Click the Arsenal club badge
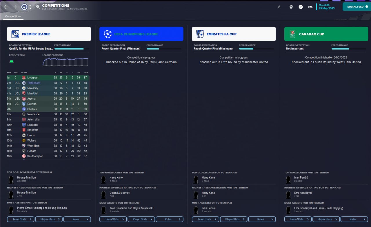Viewport: 371px width, 227px height. coord(24,99)
